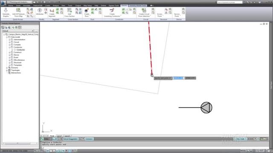Select the Topologies node in tree

15,70
